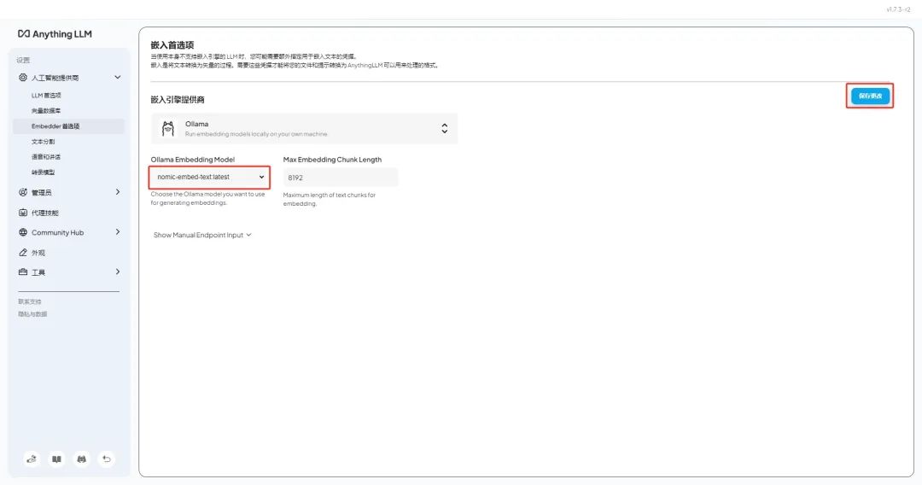Click the 工具 toolbox icon

point(23,272)
